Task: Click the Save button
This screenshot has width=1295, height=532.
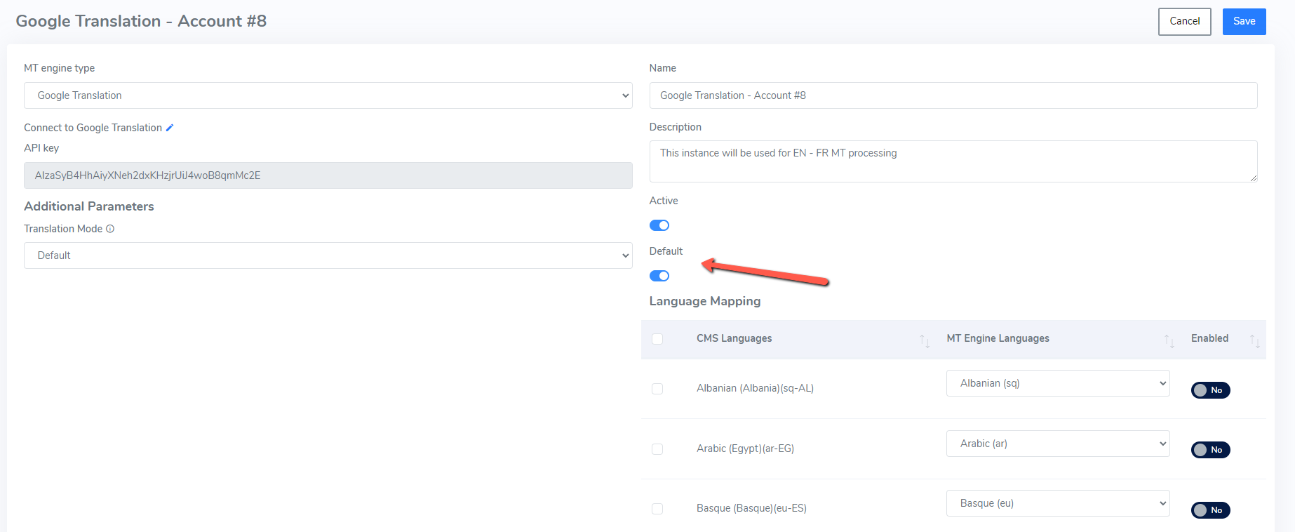Action: pyautogui.click(x=1244, y=22)
